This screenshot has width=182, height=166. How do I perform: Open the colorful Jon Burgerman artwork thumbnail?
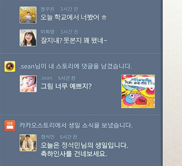point(138,91)
